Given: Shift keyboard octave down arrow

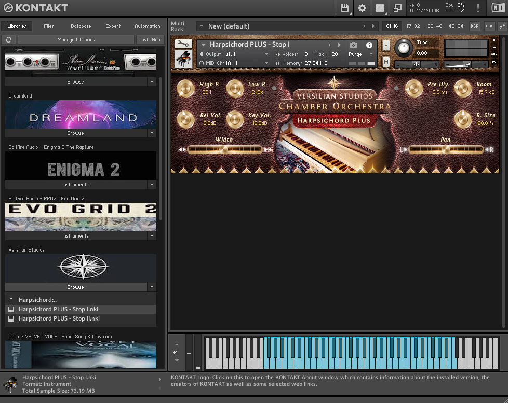Looking at the screenshot, I should [177, 360].
